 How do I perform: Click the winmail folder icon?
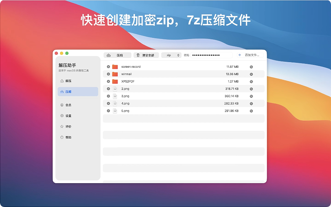point(115,74)
